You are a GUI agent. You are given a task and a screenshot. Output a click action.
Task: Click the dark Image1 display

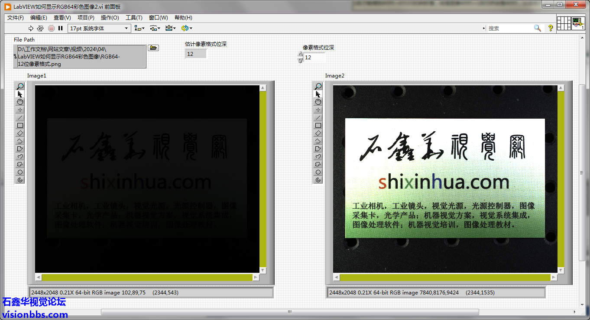(147, 179)
